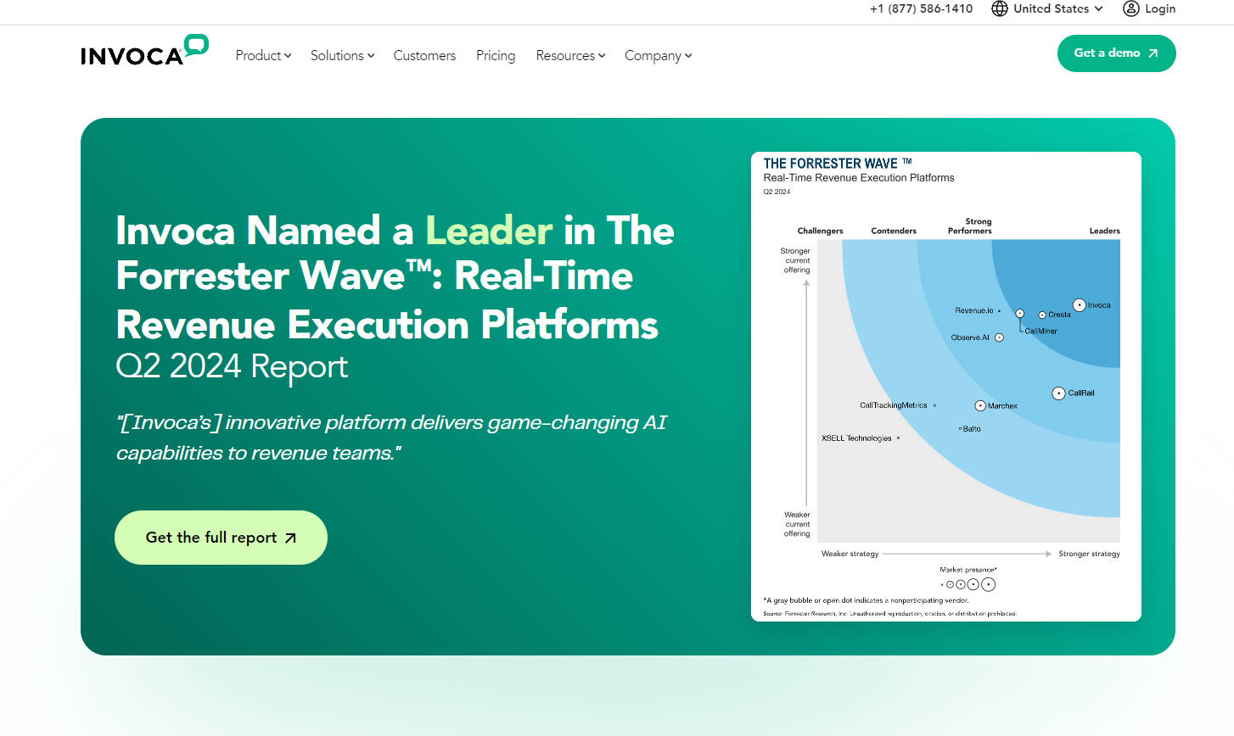Click the Login link
The image size is (1234, 736).
click(x=1159, y=8)
